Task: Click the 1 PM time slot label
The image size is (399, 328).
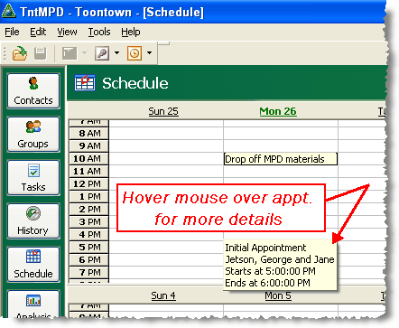Action: (88, 197)
